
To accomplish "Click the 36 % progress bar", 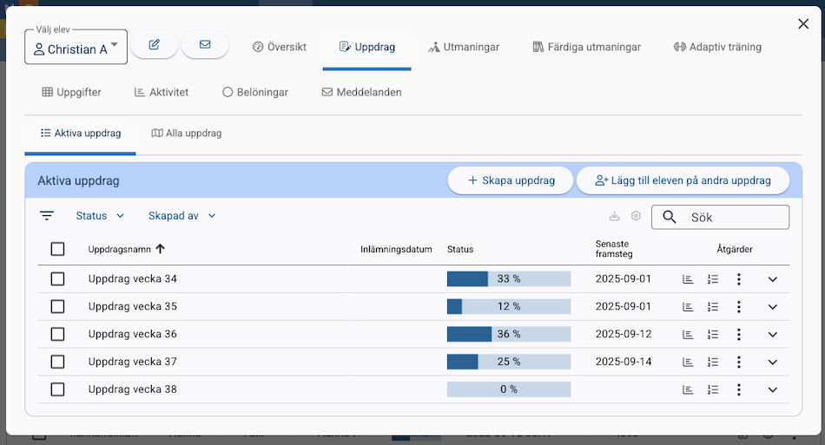I will tap(509, 335).
